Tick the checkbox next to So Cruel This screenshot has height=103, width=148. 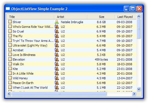[10, 31]
